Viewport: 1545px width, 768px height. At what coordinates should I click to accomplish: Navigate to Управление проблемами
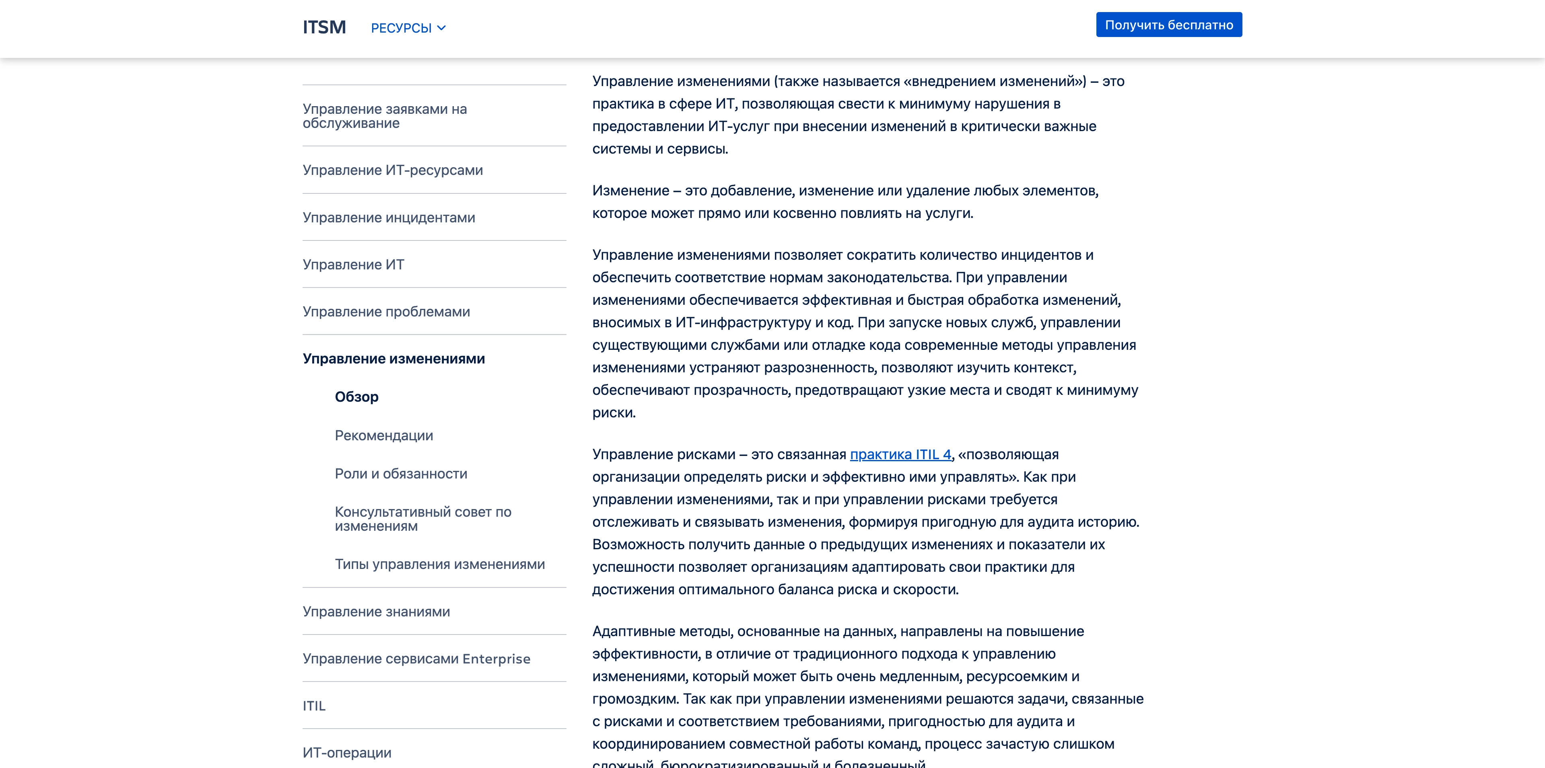(386, 312)
